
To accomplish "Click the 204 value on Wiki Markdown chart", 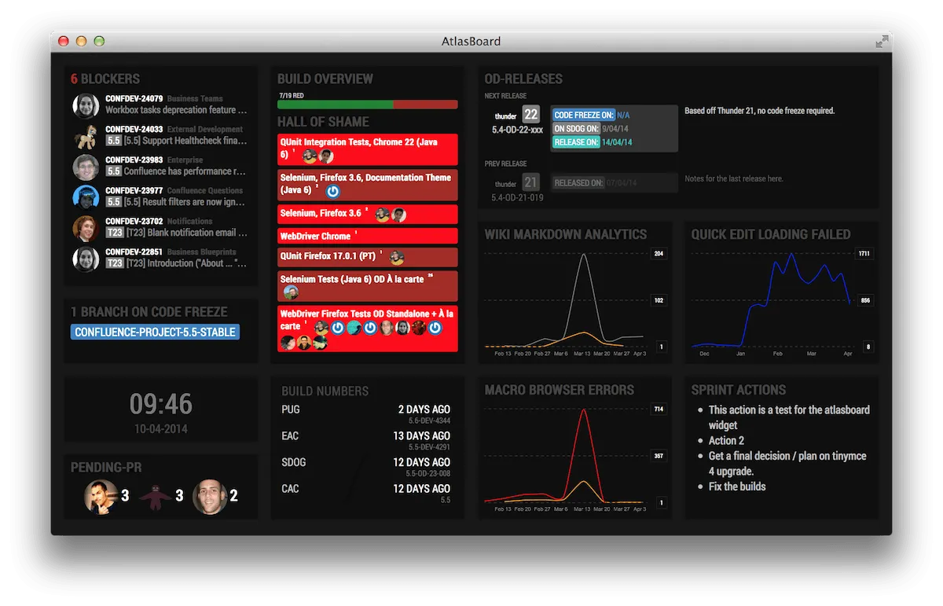I will pyautogui.click(x=659, y=254).
